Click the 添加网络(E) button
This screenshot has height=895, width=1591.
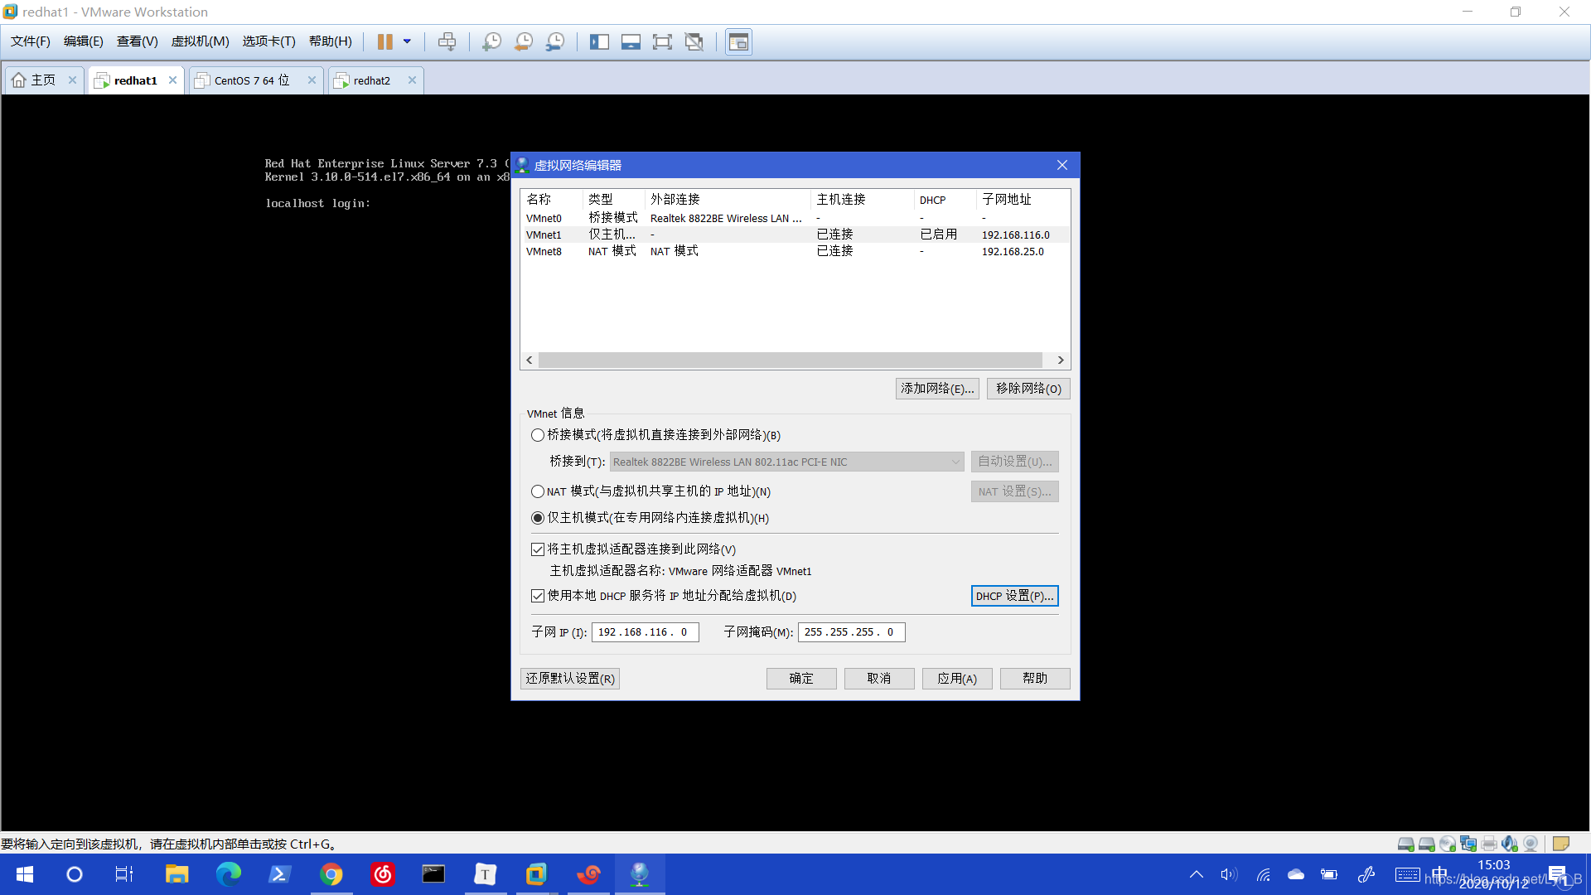[x=937, y=389]
